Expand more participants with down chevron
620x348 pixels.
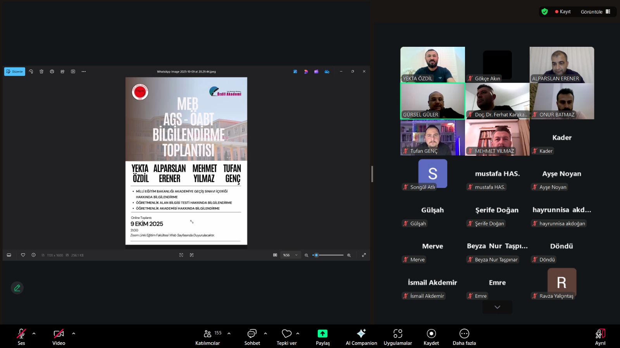(497, 307)
